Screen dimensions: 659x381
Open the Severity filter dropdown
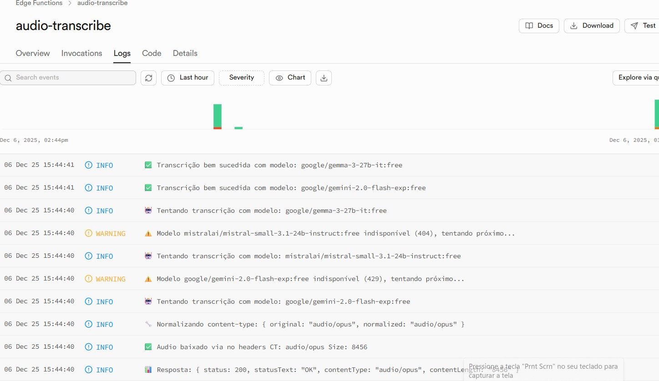(x=241, y=78)
